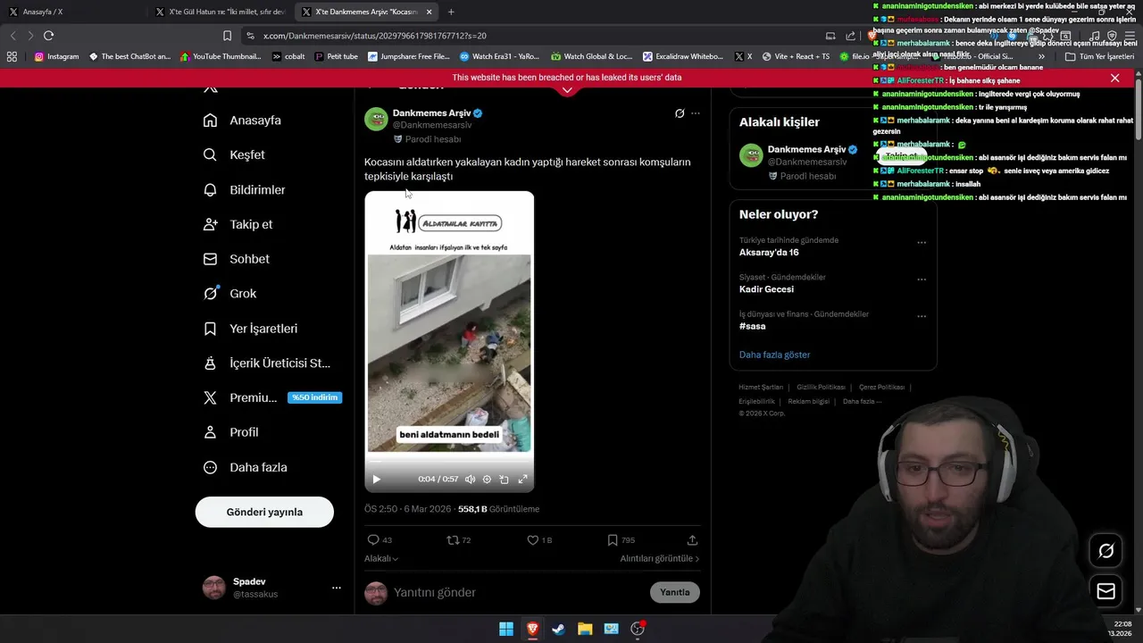
Task: Open Alıntıları görüntüle link
Action: (x=660, y=558)
